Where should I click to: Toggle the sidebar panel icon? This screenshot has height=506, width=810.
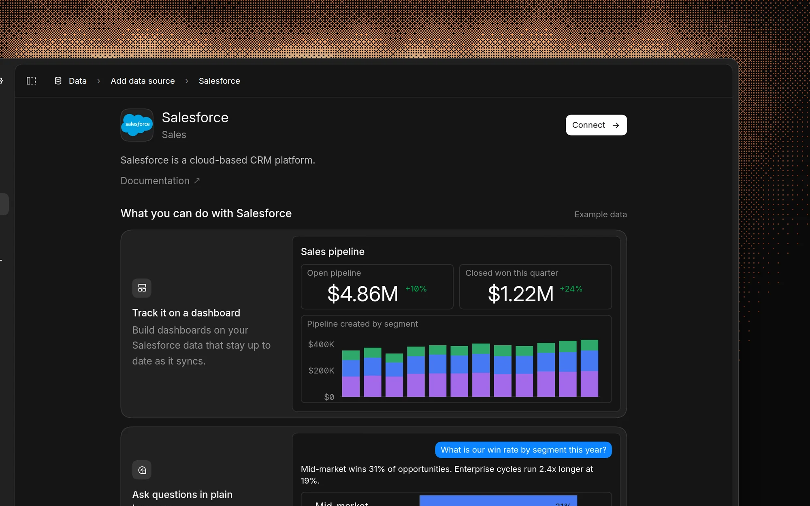[x=31, y=81]
